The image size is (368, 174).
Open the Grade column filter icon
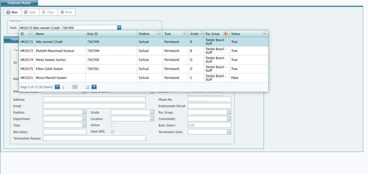coord(201,34)
